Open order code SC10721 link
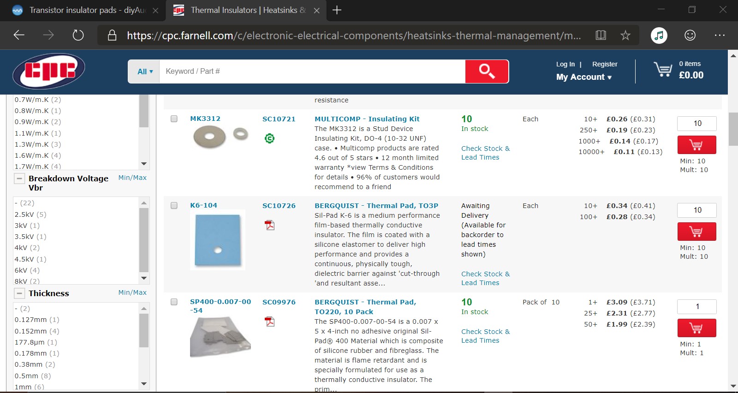Viewport: 738px width, 393px height. pyautogui.click(x=279, y=119)
